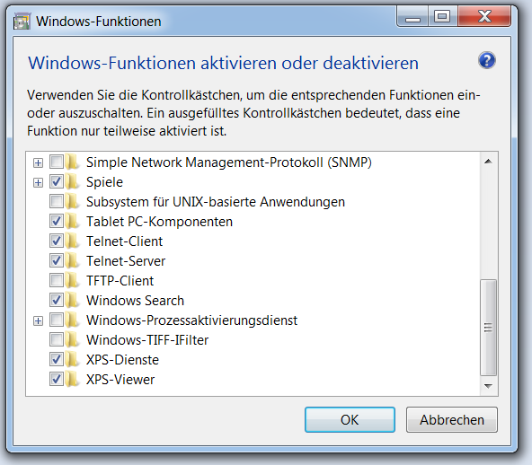The width and height of the screenshot is (532, 465).
Task: Click the Windows-Funktionen title bar icon
Action: (x=22, y=22)
